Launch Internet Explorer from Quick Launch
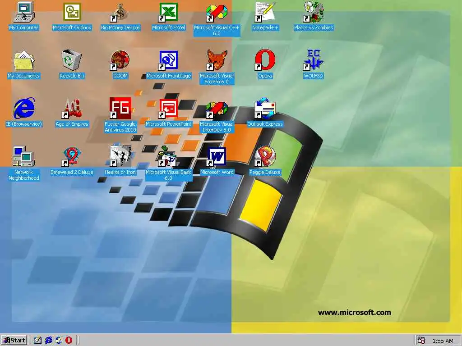 coord(48,341)
